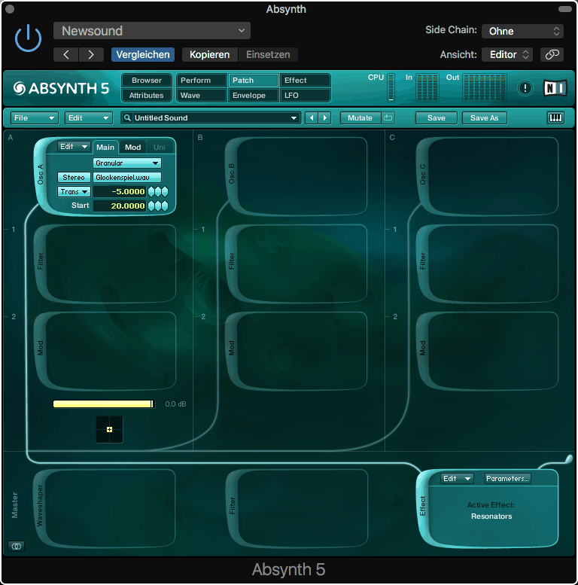This screenshot has width=578, height=585.
Task: Open the Granular oscillator type dropdown
Action: point(127,163)
